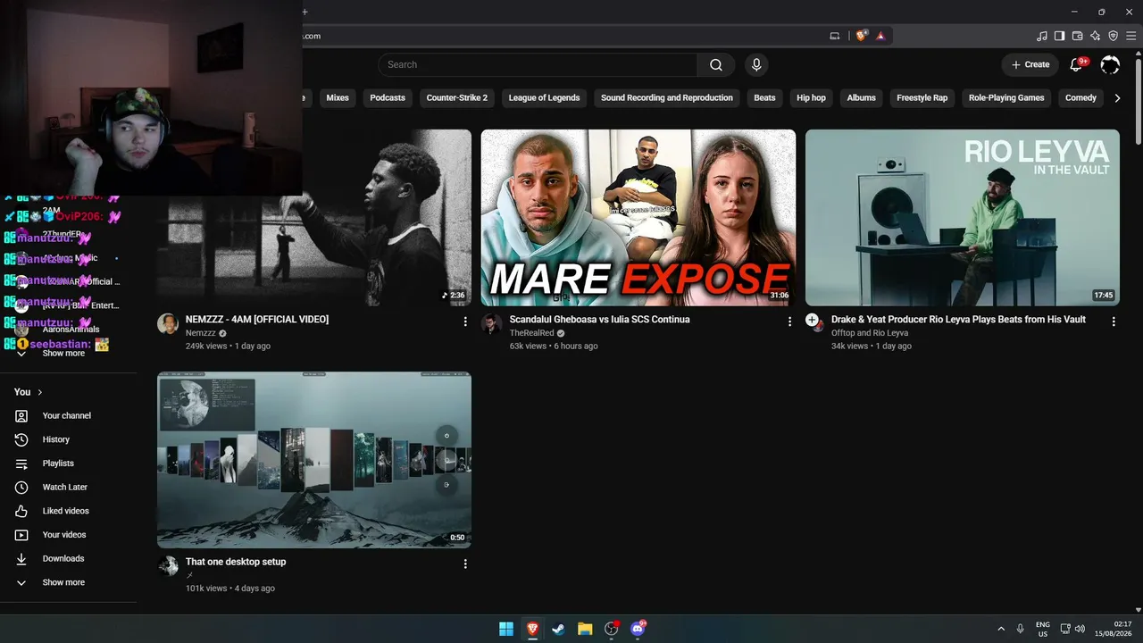Click the Brave VPN shield icon
The width and height of the screenshot is (1143, 643).
1114,36
